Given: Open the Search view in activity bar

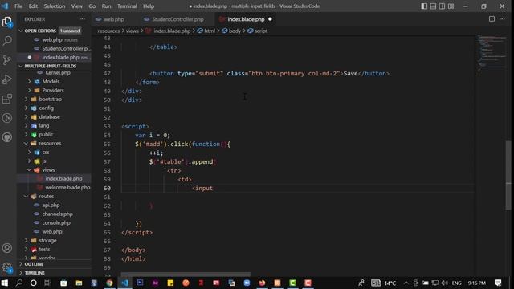Looking at the screenshot, I should (x=7, y=41).
